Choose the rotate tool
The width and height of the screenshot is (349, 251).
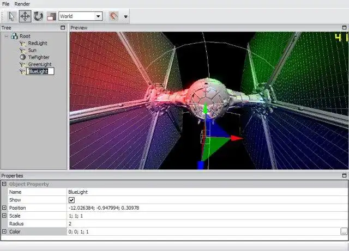[x=38, y=16]
